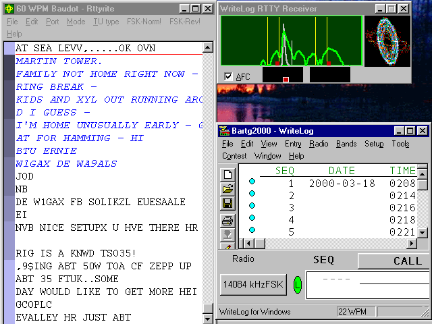Viewport: 432px width, 324px height.
Task: Open the View menu in WriteLog
Action: pyautogui.click(x=269, y=144)
